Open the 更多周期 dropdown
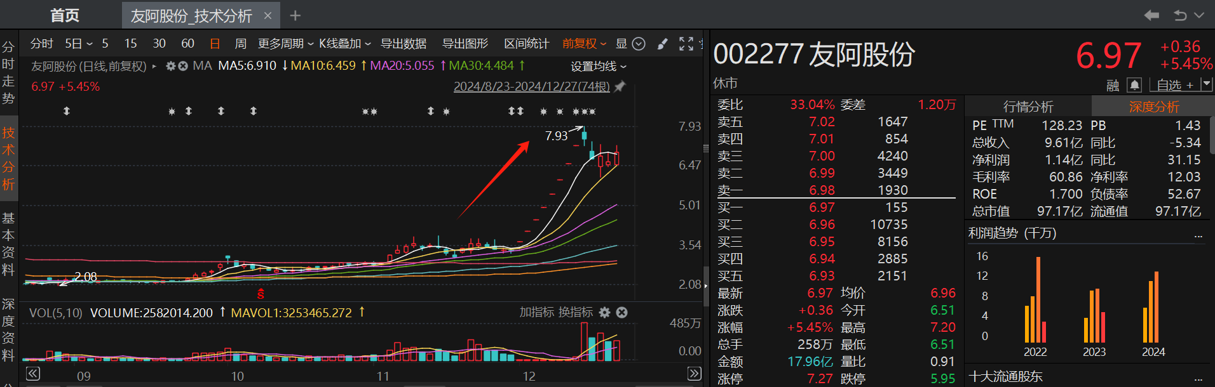This screenshot has height=387, width=1215. (x=285, y=44)
